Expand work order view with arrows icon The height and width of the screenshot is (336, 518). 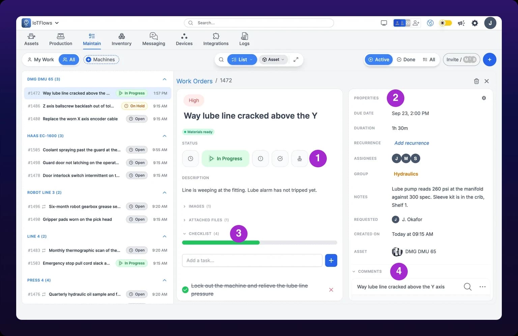coord(296,59)
